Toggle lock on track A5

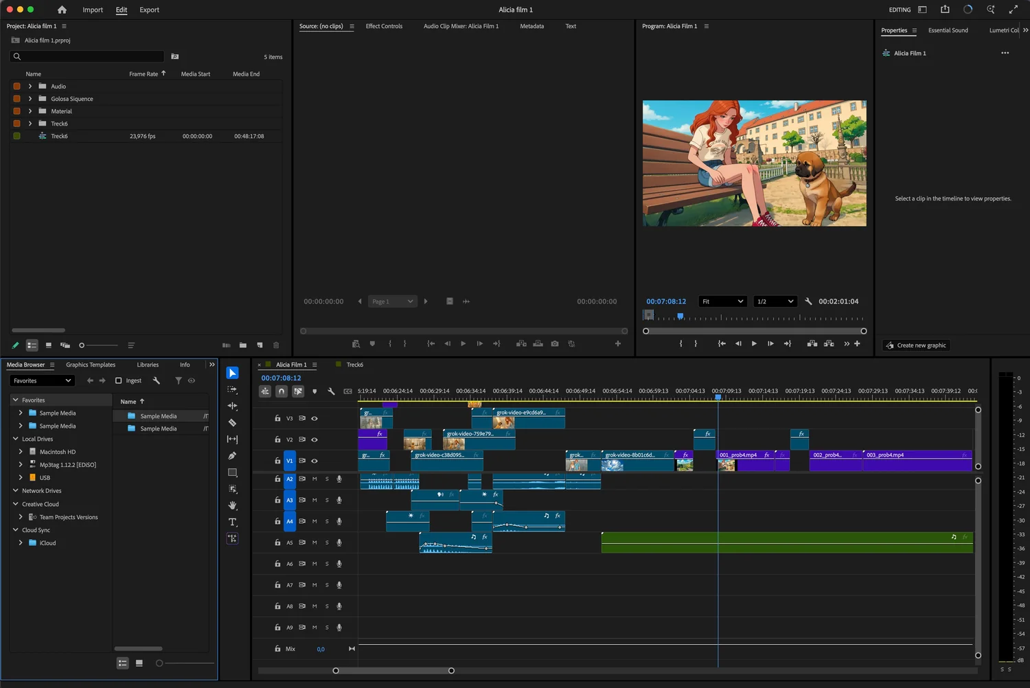tap(277, 542)
